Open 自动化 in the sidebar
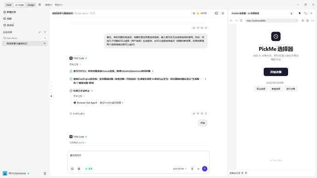317x178 pixels. coord(9,25)
